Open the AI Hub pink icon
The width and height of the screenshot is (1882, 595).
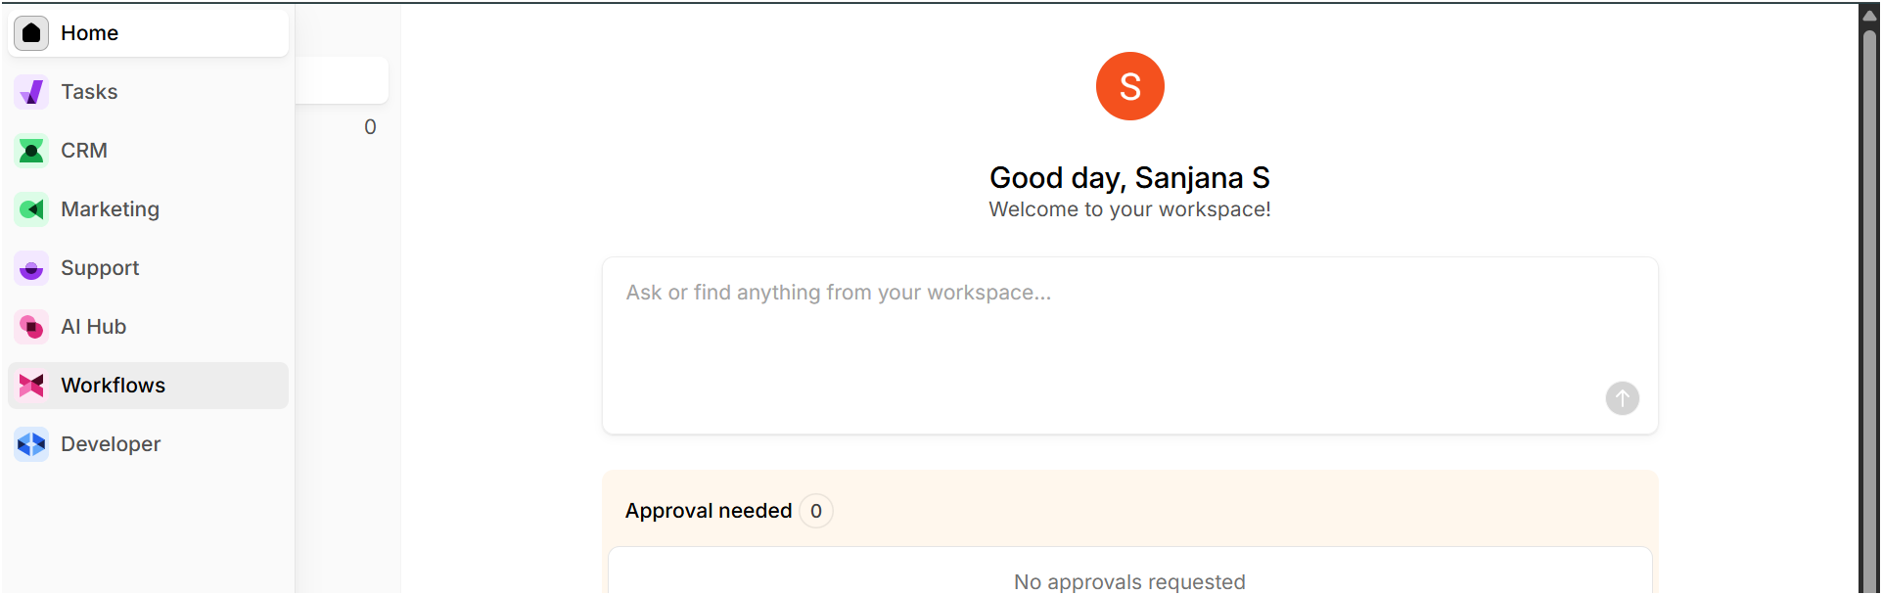[x=31, y=327]
